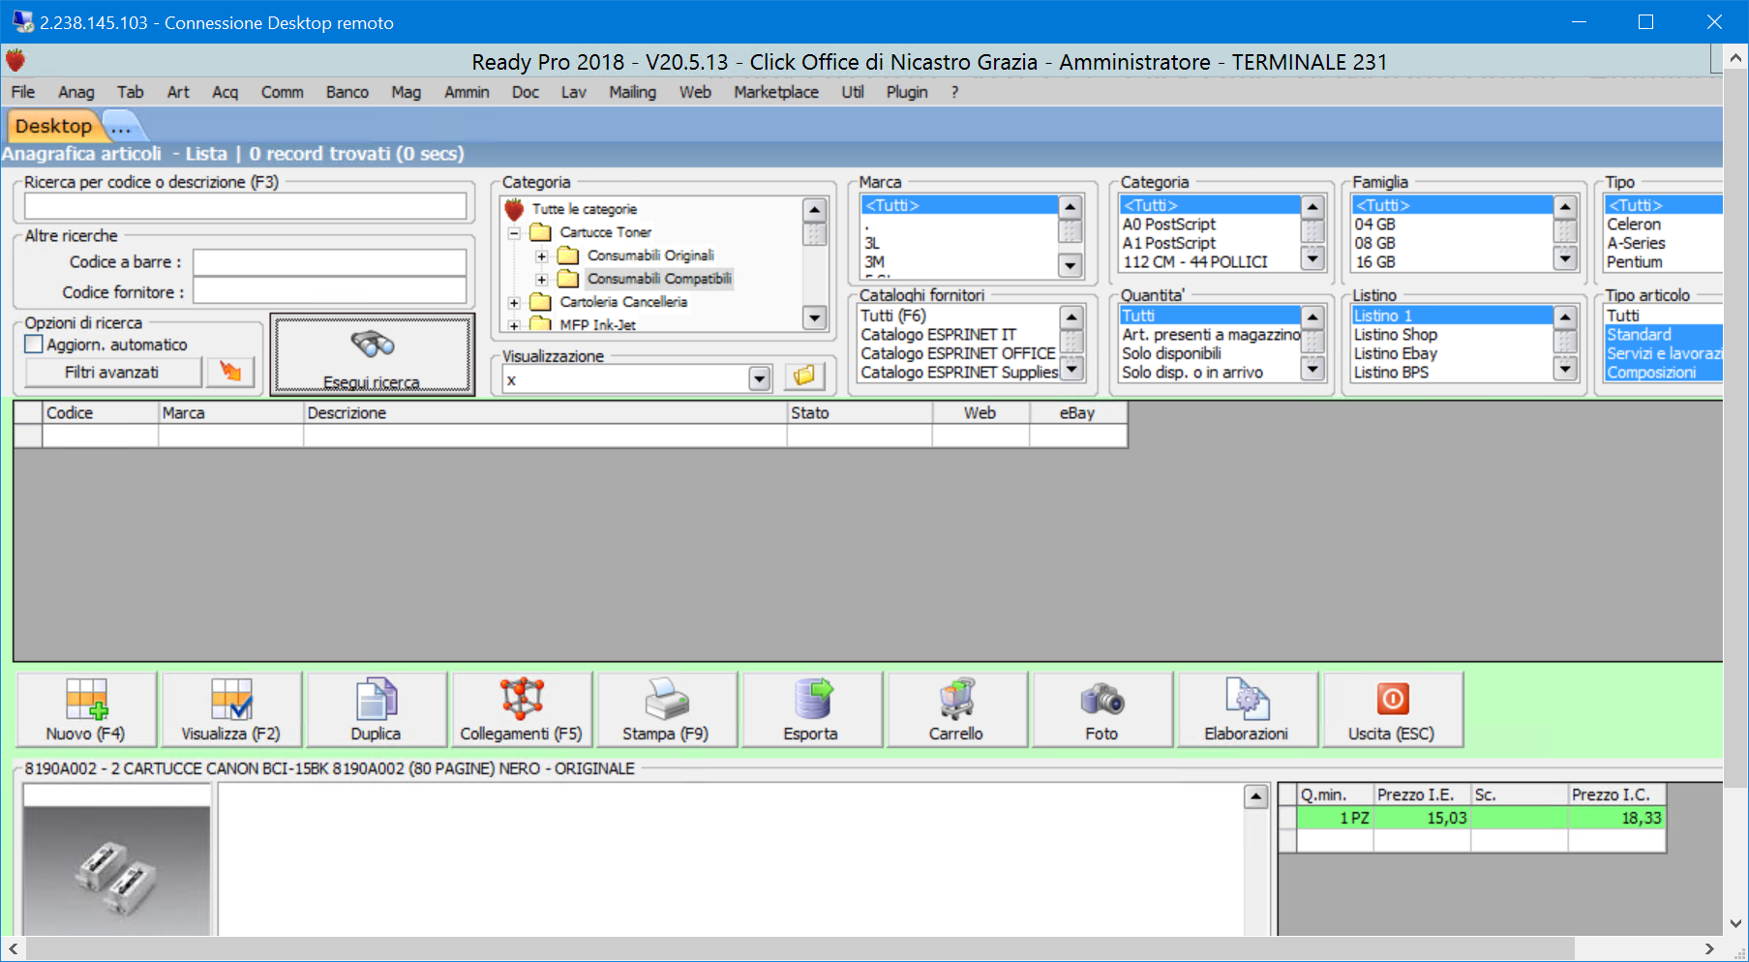
Task: Click the '...' tab next to Desktop
Action: tap(121, 127)
